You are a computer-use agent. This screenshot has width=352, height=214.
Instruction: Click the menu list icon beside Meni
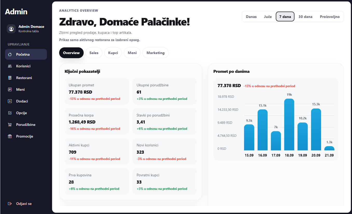click(10, 89)
